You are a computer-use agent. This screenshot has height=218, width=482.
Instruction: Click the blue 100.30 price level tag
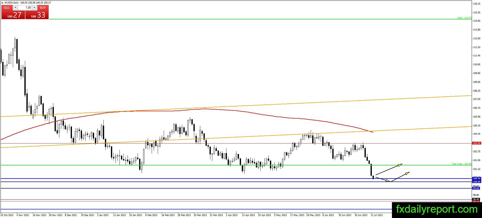[x=476, y=178]
